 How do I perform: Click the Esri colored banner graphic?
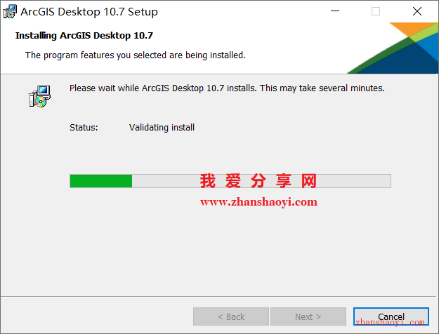(x=393, y=48)
